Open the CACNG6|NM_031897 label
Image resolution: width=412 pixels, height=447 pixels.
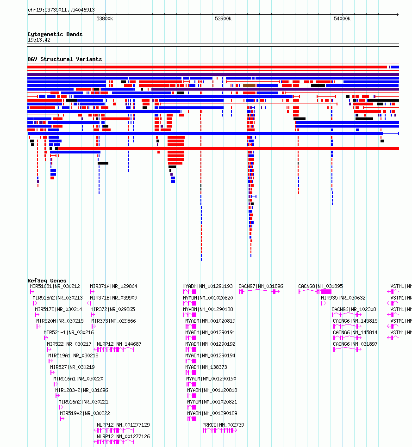355,344
